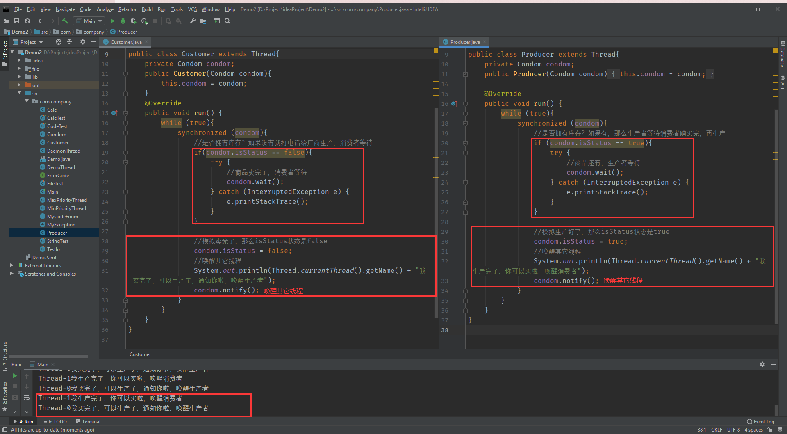Toggle the Event Log window
787x434 pixels.
[x=760, y=422]
